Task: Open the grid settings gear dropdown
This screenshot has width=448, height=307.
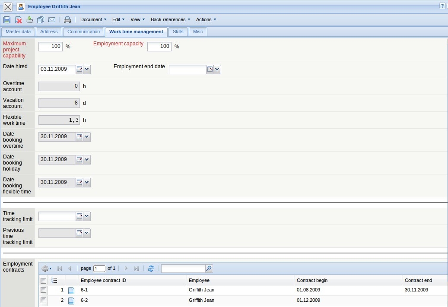Action: [x=46, y=269]
